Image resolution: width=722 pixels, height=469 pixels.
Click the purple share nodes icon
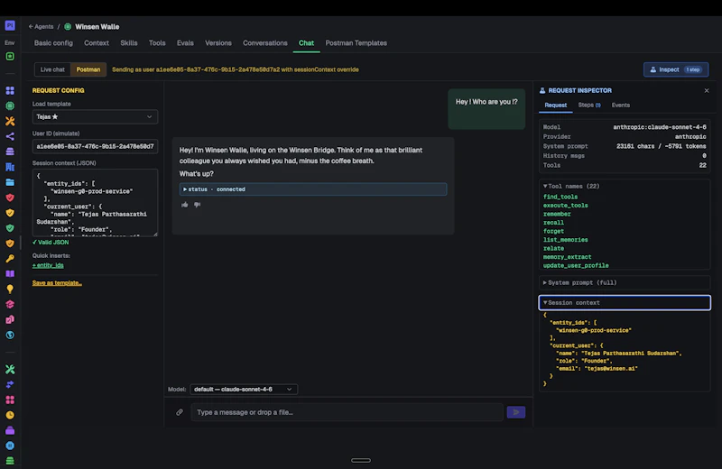10,136
